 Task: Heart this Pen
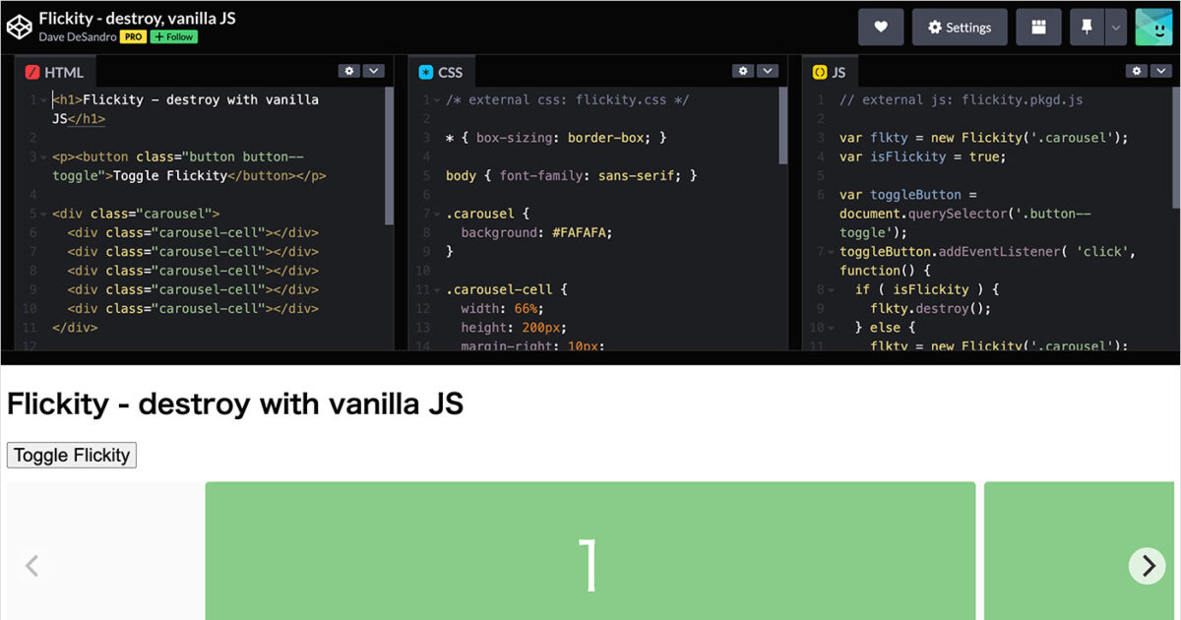881,27
